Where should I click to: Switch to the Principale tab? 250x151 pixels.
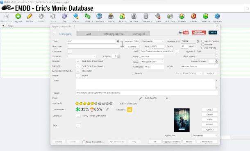(x=65, y=34)
